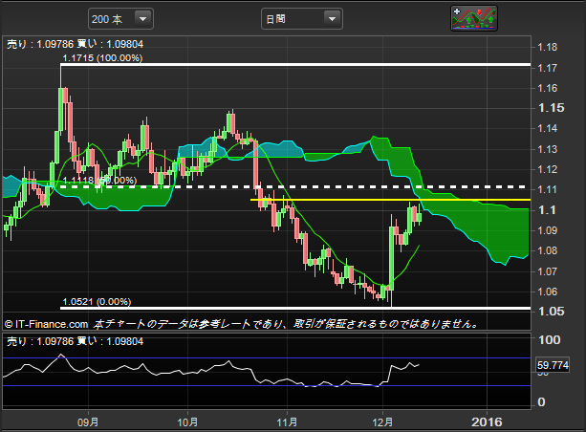This screenshot has width=586, height=432.
Task: Open the chart indicator settings icon
Action: [x=474, y=18]
